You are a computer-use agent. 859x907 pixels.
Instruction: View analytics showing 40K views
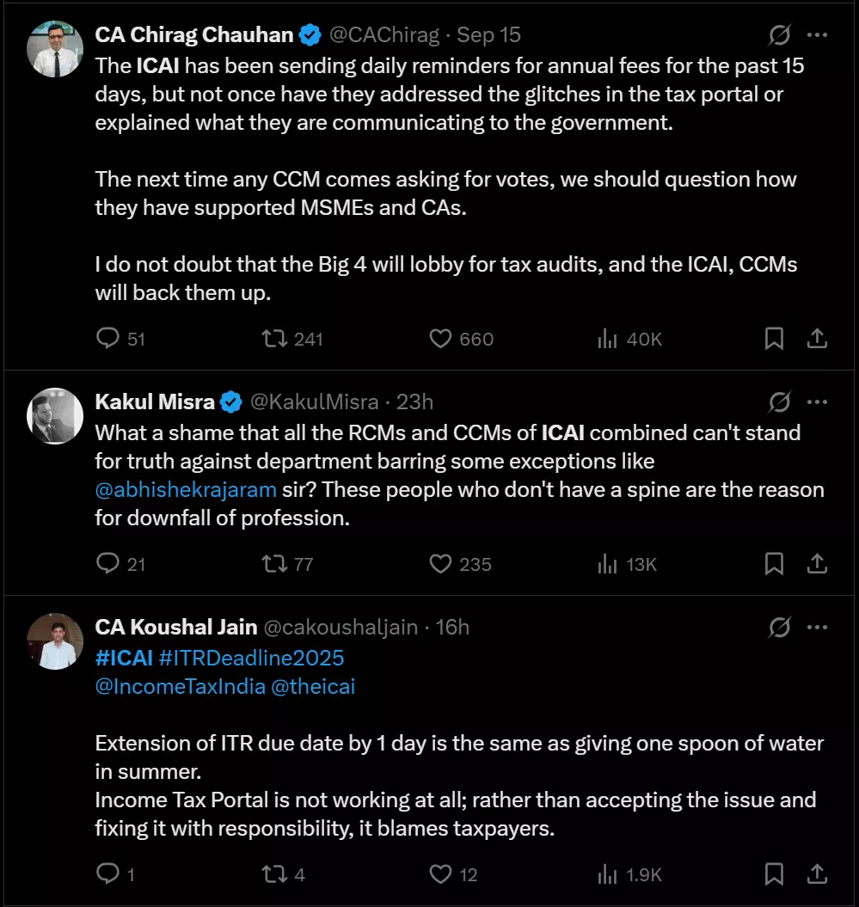click(607, 339)
